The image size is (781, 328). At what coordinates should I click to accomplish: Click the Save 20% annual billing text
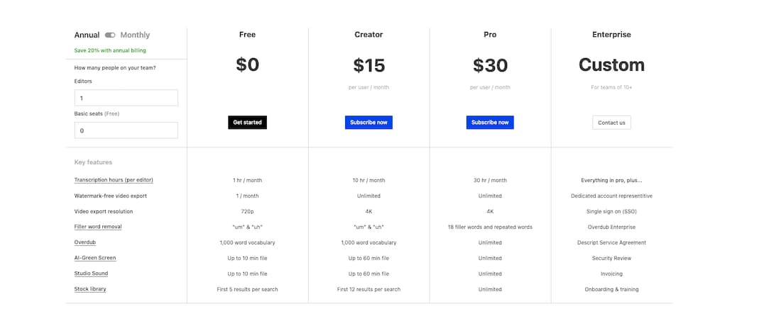pyautogui.click(x=110, y=50)
